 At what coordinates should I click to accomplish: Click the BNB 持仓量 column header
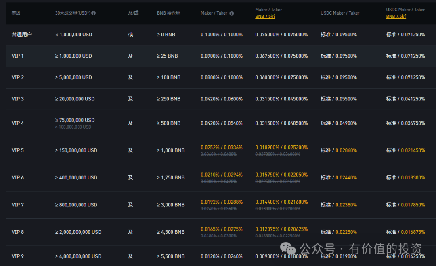click(168, 13)
